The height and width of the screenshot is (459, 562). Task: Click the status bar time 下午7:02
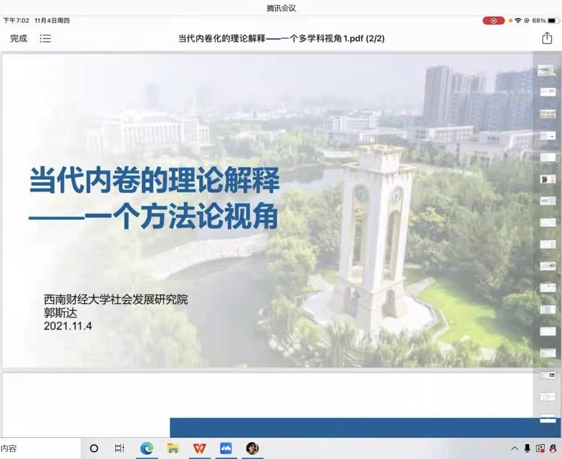(x=16, y=20)
